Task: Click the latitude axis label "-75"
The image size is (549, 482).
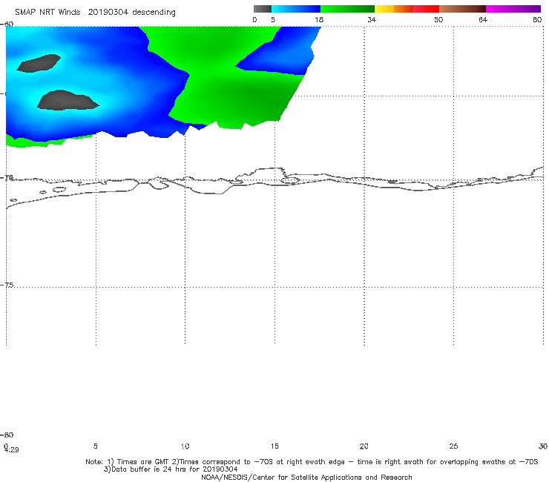Action: pos(7,285)
